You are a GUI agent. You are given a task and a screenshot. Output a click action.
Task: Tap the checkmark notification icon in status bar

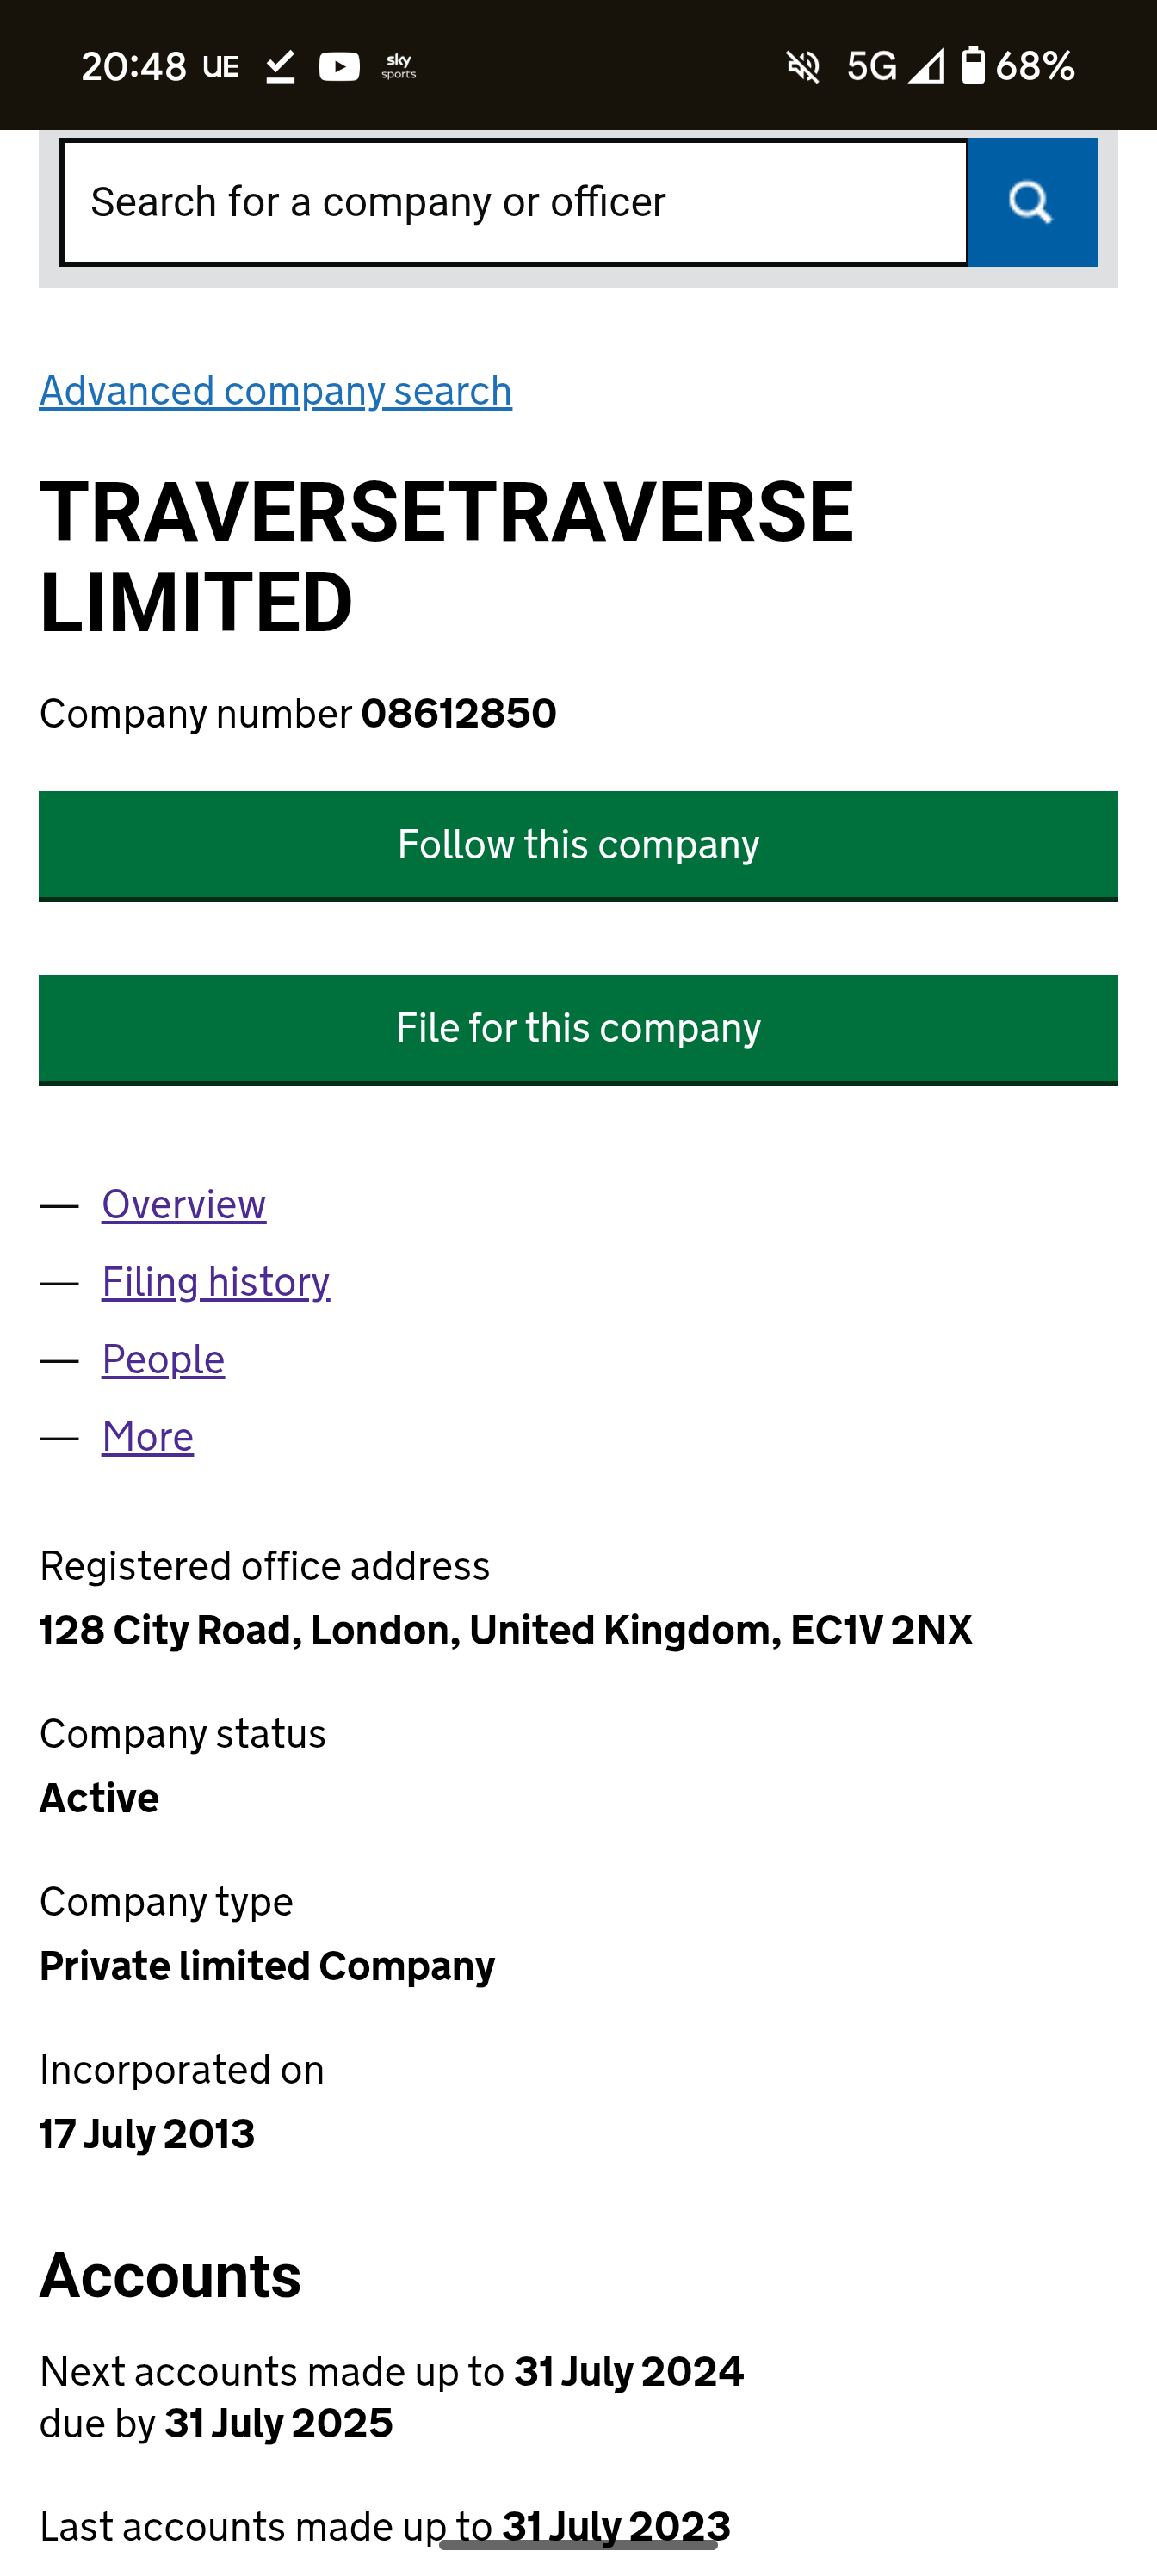(x=281, y=67)
